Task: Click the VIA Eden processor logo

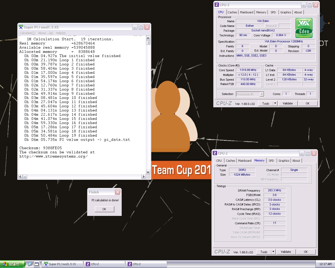Action: 304,28
